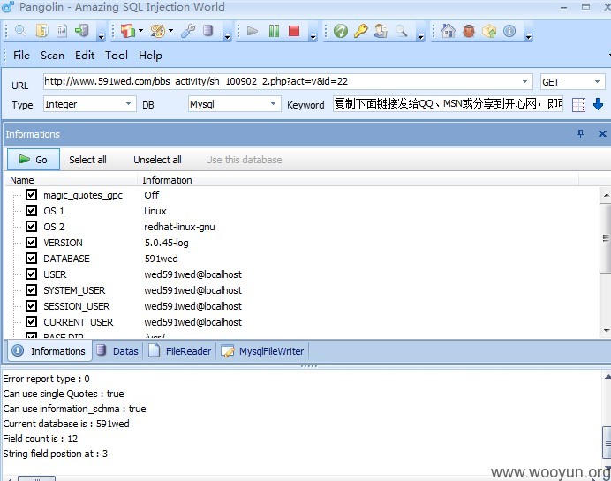Open palette icon dropdown arrow
This screenshot has width=611, height=481.
(x=170, y=30)
